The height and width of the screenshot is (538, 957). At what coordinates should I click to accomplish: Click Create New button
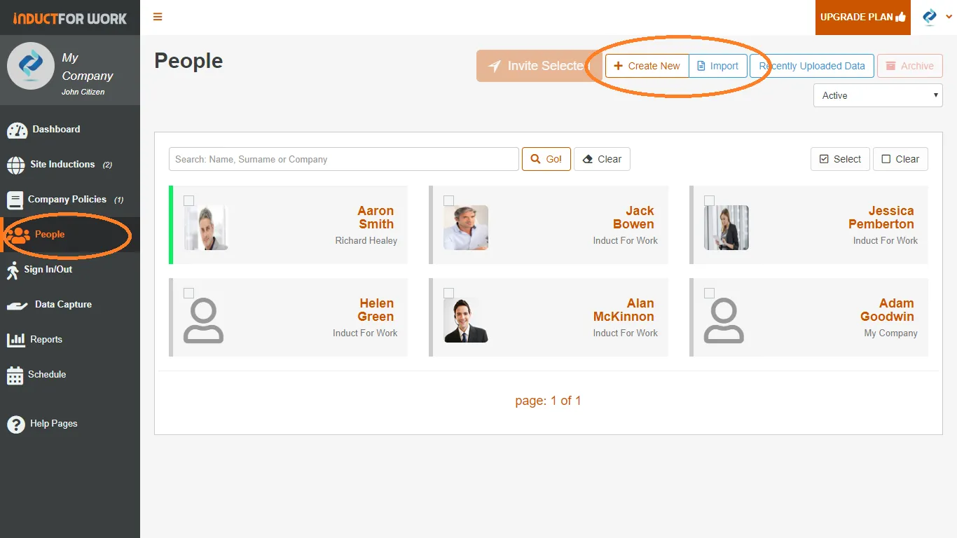point(647,66)
